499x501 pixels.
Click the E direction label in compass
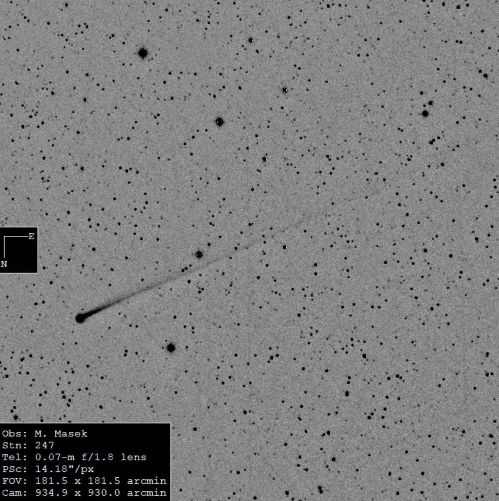pyautogui.click(x=31, y=237)
